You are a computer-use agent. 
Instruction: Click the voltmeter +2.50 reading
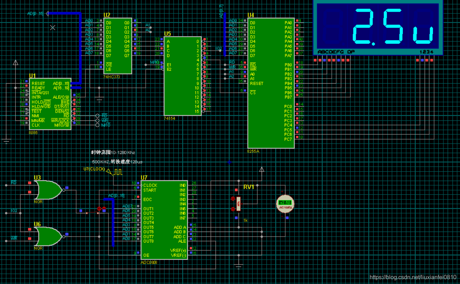click(285, 203)
